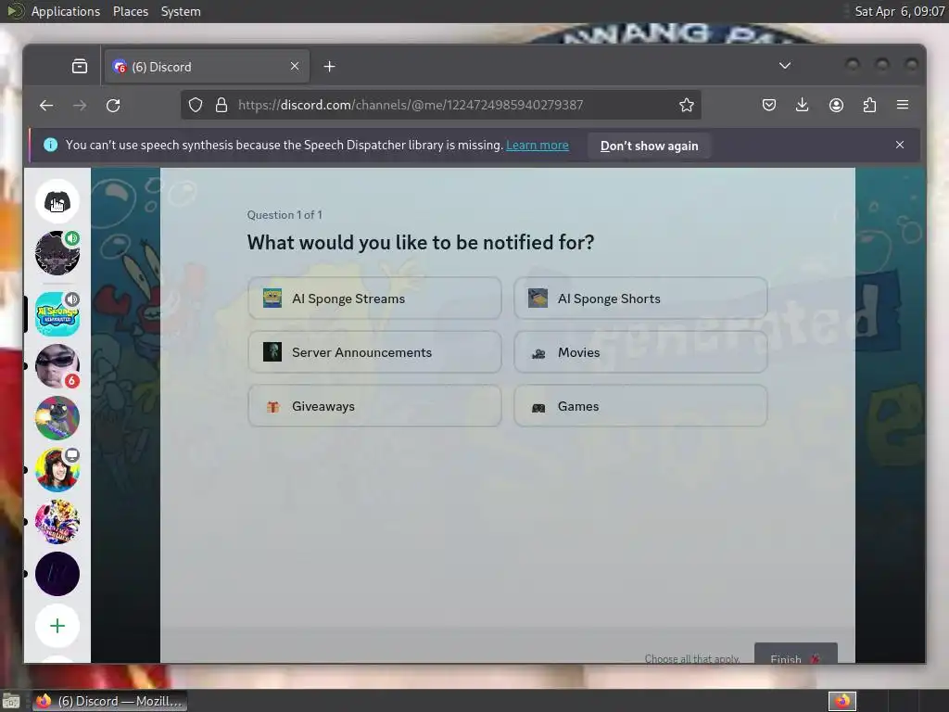Image resolution: width=949 pixels, height=712 pixels.
Task: Toggle the Games notification option
Action: (x=640, y=406)
